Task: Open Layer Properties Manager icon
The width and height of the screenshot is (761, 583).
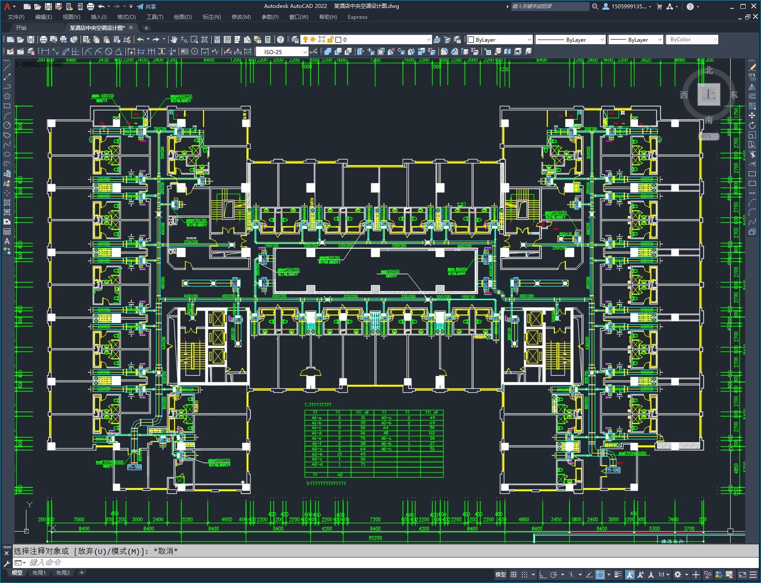Action: tap(295, 40)
